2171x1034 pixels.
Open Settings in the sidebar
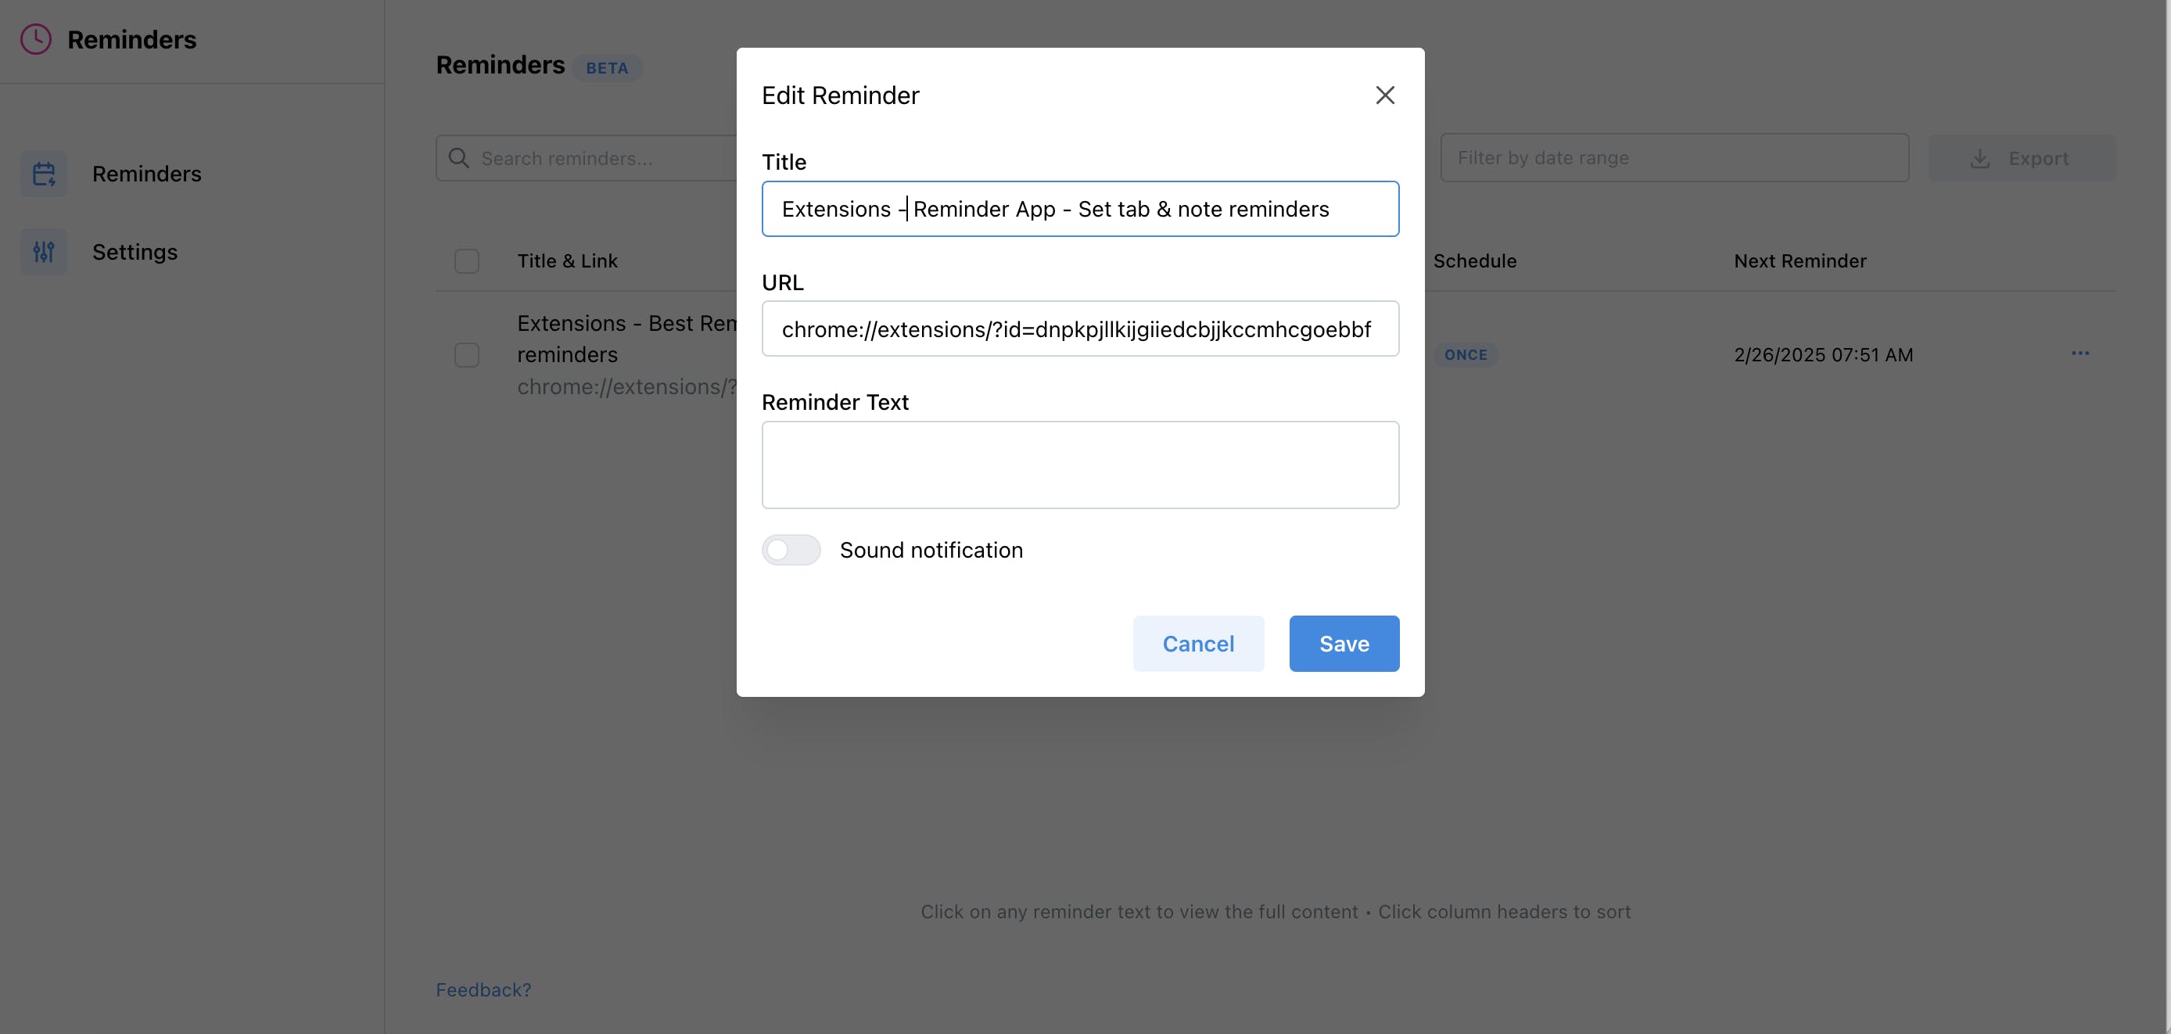135,251
